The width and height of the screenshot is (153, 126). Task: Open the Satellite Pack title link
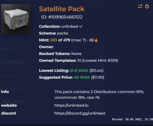point(62,9)
